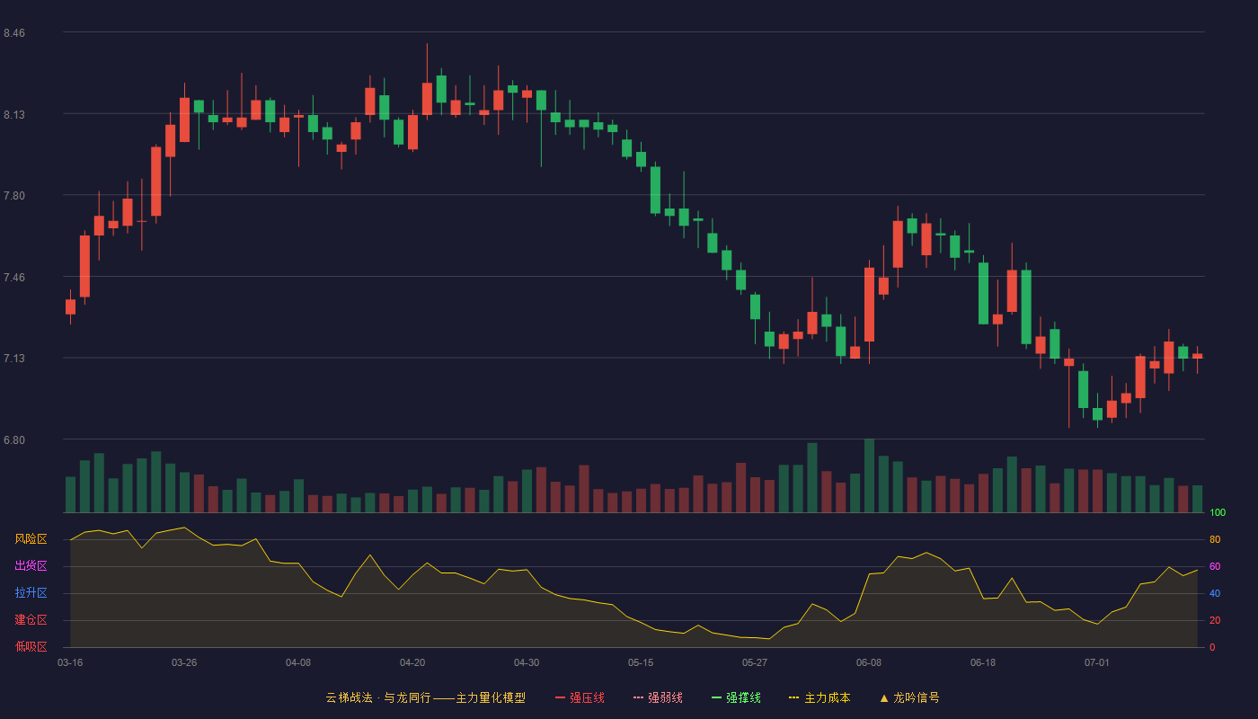Click the 100 indicator scale label
This screenshot has width=1258, height=719.
point(1218,513)
